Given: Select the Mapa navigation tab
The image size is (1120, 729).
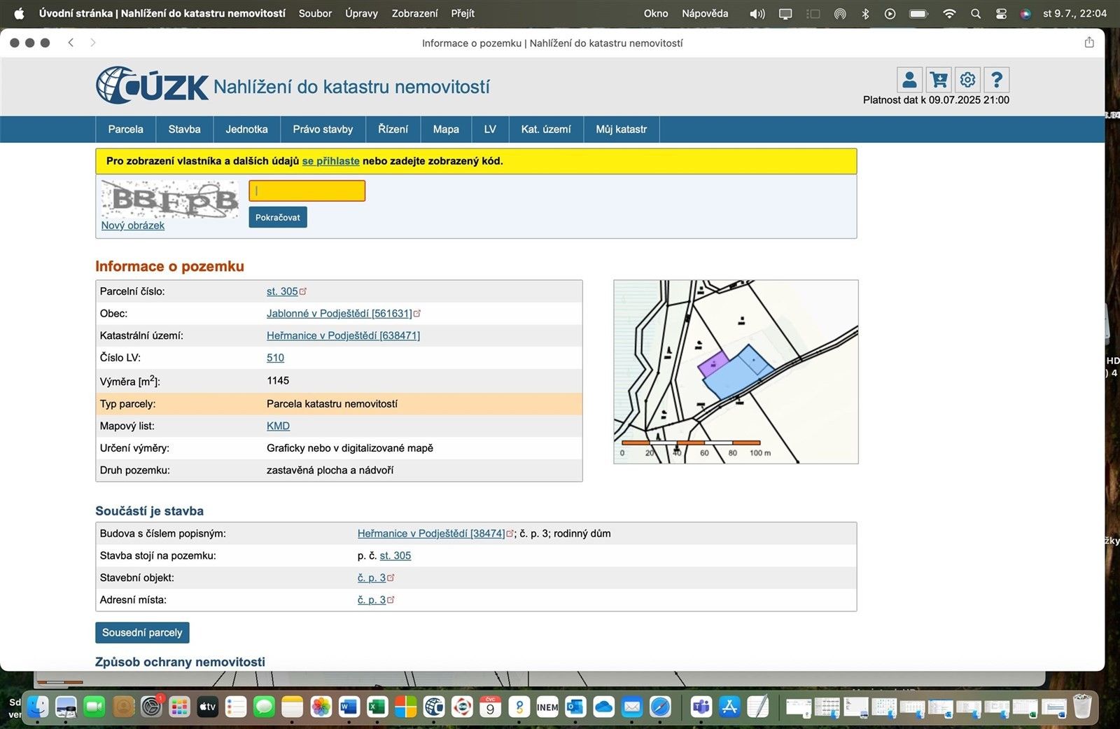Looking at the screenshot, I should [x=446, y=130].
